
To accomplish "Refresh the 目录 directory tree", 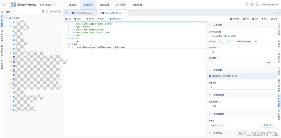I will point(47,12).
